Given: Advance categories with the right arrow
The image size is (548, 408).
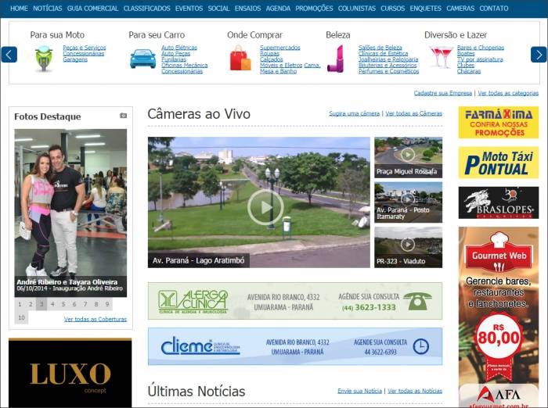Looking at the screenshot, I should coord(539,55).
